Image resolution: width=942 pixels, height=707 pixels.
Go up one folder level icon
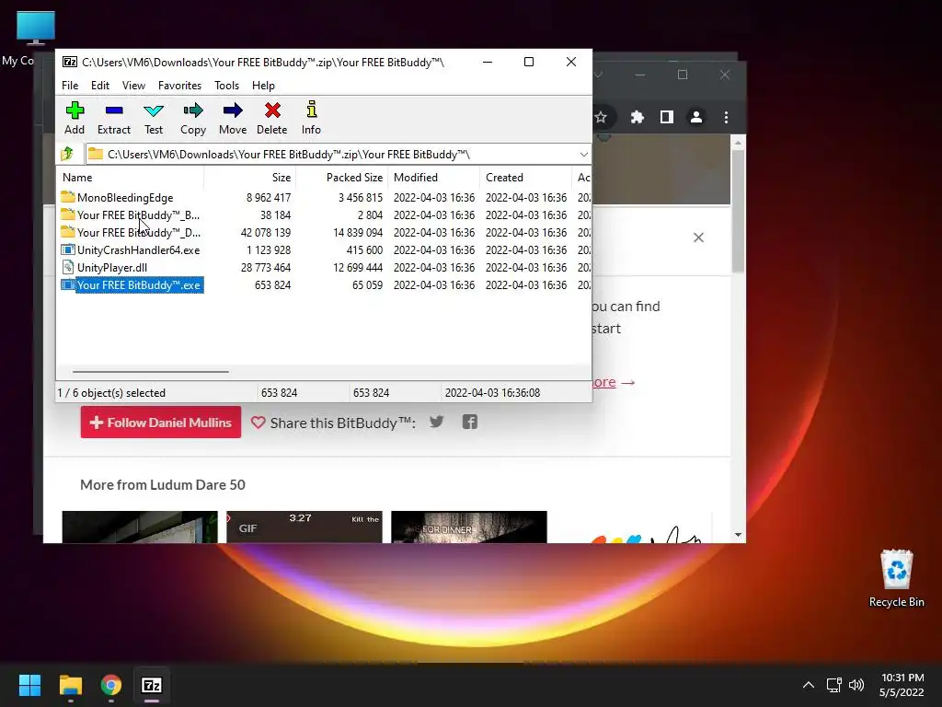67,154
